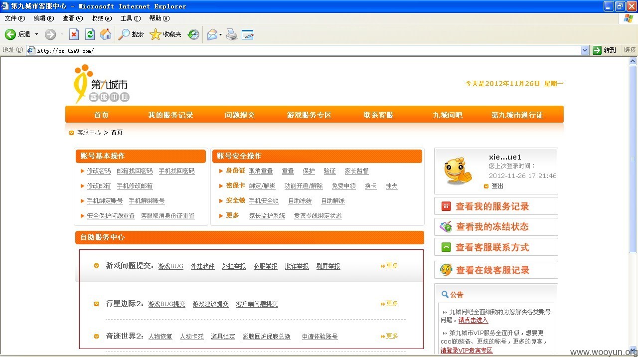Open the 查看(V) menu

[73, 18]
